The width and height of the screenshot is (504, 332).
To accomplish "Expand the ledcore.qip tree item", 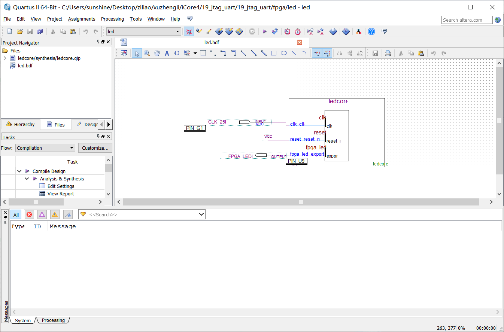I will pos(5,58).
